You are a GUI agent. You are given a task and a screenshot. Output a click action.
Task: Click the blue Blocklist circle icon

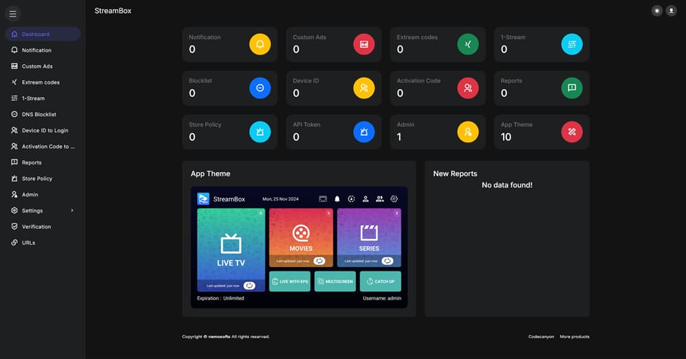tap(260, 88)
